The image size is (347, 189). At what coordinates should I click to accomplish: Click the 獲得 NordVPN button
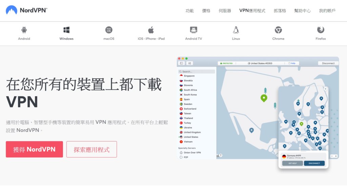coord(34,149)
